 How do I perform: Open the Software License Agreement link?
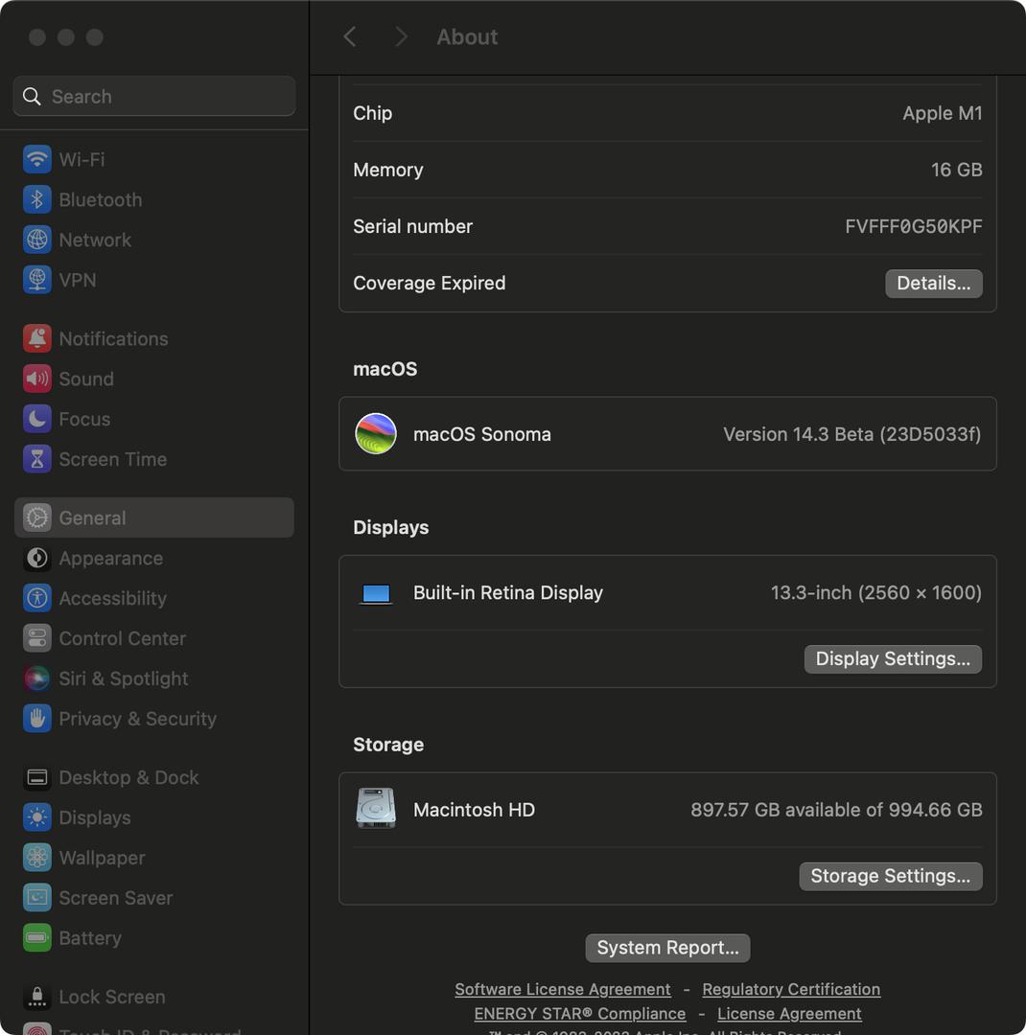click(562, 989)
